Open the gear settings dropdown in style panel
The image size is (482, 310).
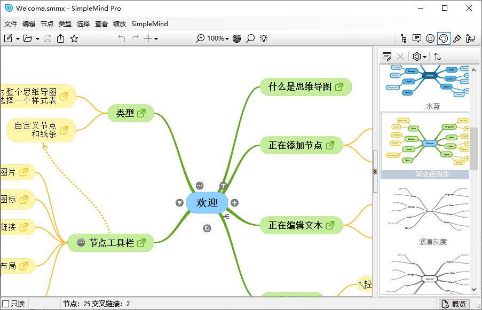pyautogui.click(x=418, y=56)
